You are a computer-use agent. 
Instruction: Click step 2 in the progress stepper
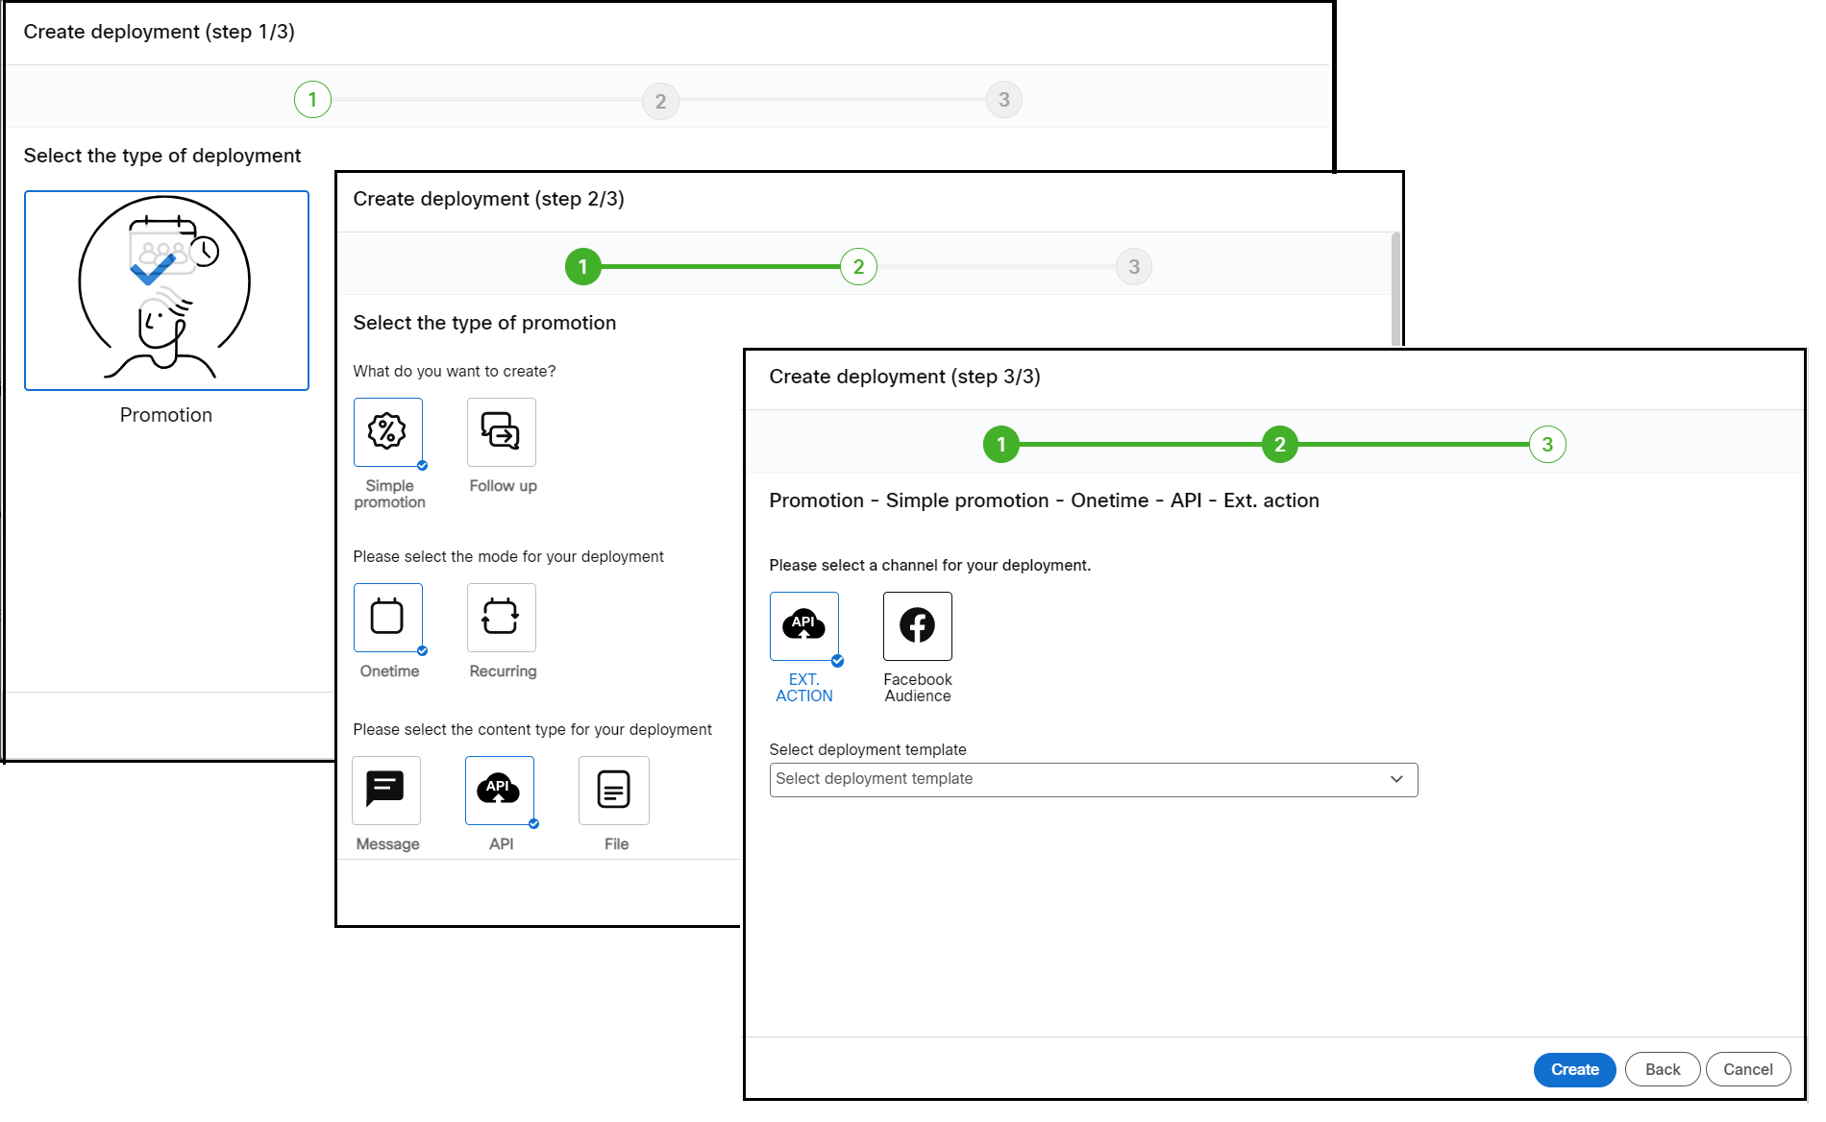point(1279,445)
